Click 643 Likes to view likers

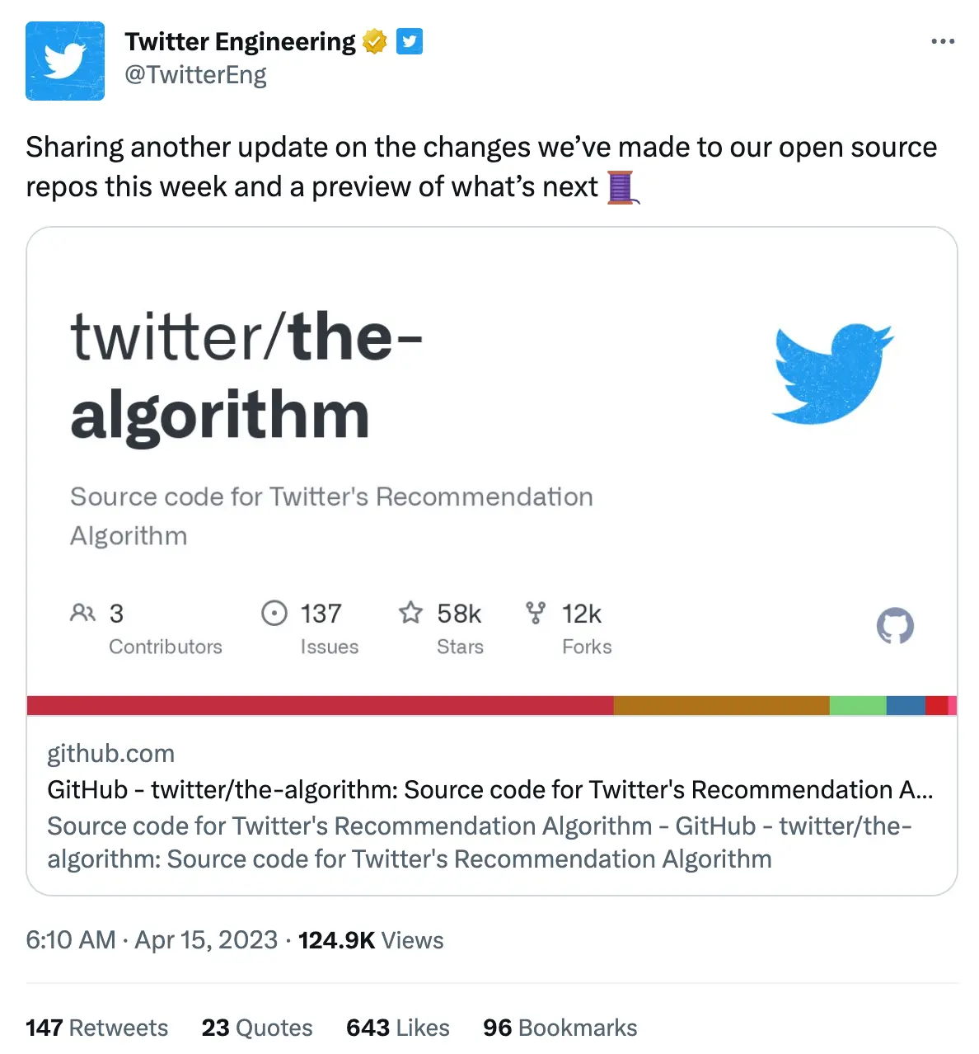coord(397,1028)
